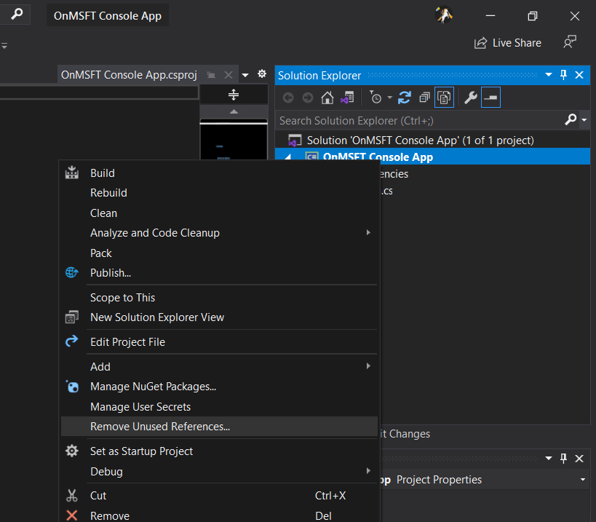The width and height of the screenshot is (596, 522).
Task: Open the Pending Changes Filter dropdown arrow
Action: click(x=389, y=98)
